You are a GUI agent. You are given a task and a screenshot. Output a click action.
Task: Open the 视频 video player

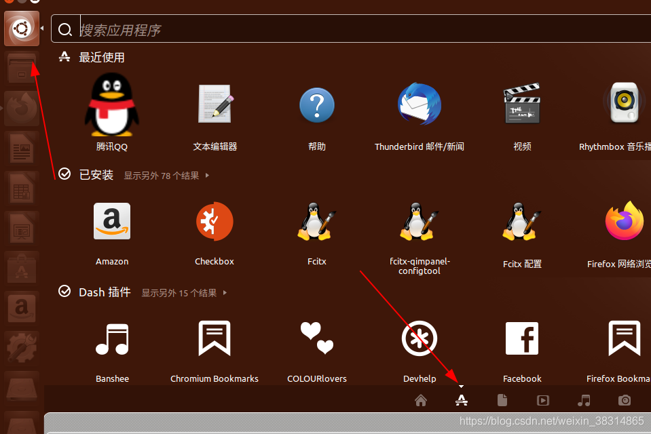coord(522,103)
